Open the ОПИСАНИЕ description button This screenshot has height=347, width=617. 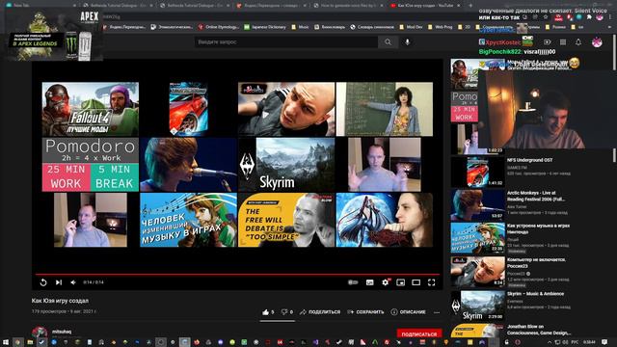(409, 312)
